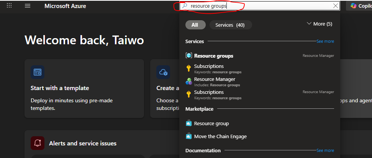
Task: Click the Alerts and service issues heading
Action: (83, 143)
